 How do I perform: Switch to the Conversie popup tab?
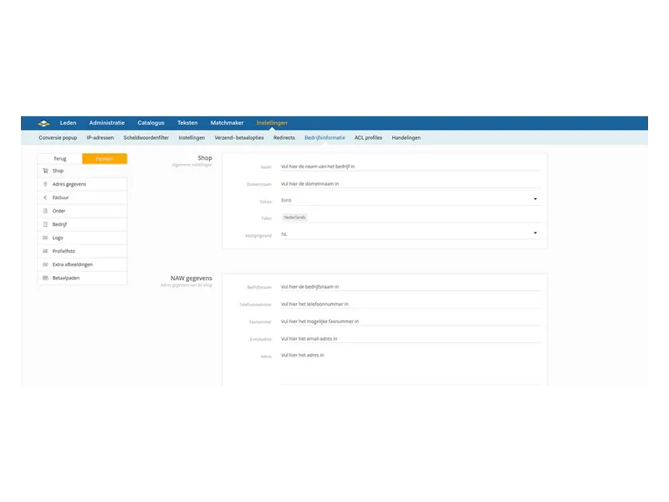click(58, 138)
